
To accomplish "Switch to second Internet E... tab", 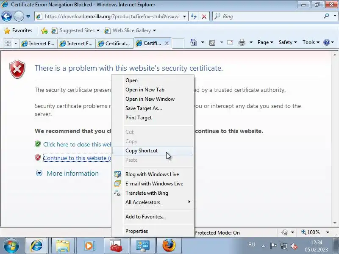I will [x=76, y=44].
